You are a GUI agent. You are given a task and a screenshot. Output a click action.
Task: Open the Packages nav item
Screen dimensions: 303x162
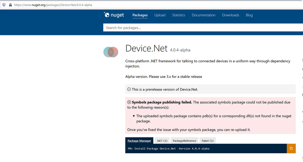coord(140,15)
